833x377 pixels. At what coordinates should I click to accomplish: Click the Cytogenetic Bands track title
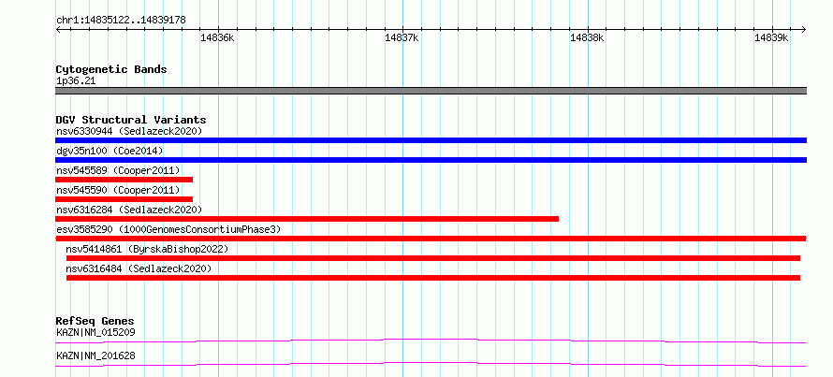coord(111,69)
